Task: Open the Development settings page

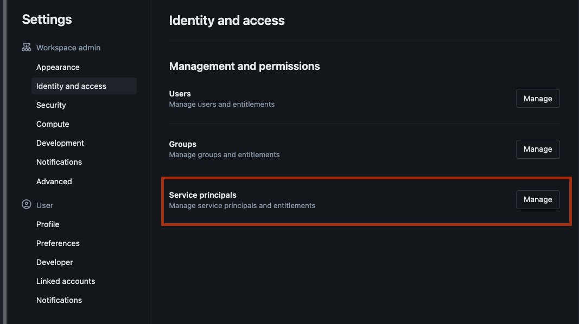Action: [60, 143]
